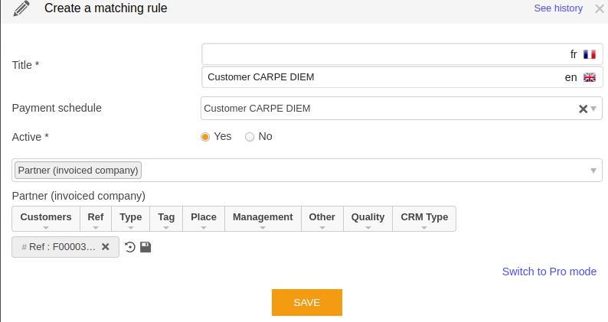Click Switch to Pro mode link

tap(549, 272)
